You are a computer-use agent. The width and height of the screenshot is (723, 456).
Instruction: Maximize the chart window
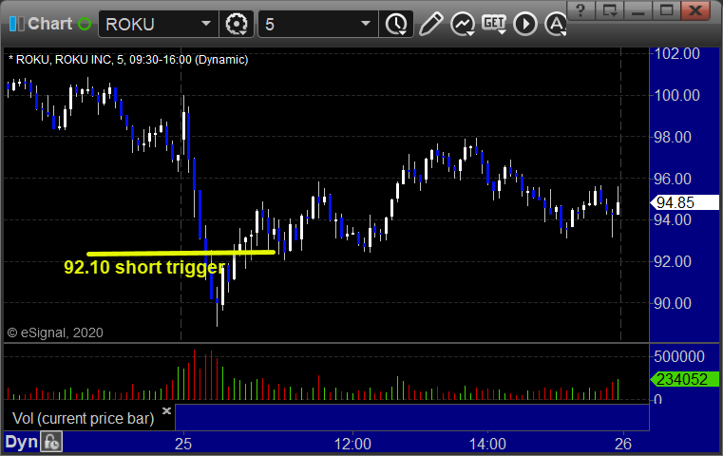coord(666,9)
